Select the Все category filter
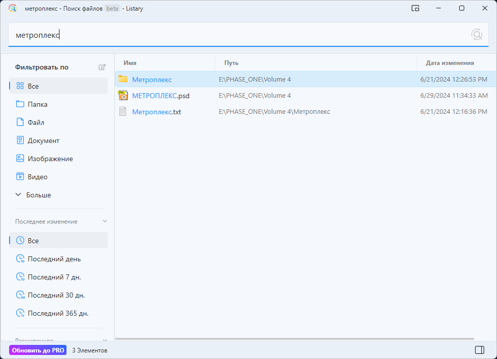Image resolution: width=497 pixels, height=359 pixels. tap(58, 86)
